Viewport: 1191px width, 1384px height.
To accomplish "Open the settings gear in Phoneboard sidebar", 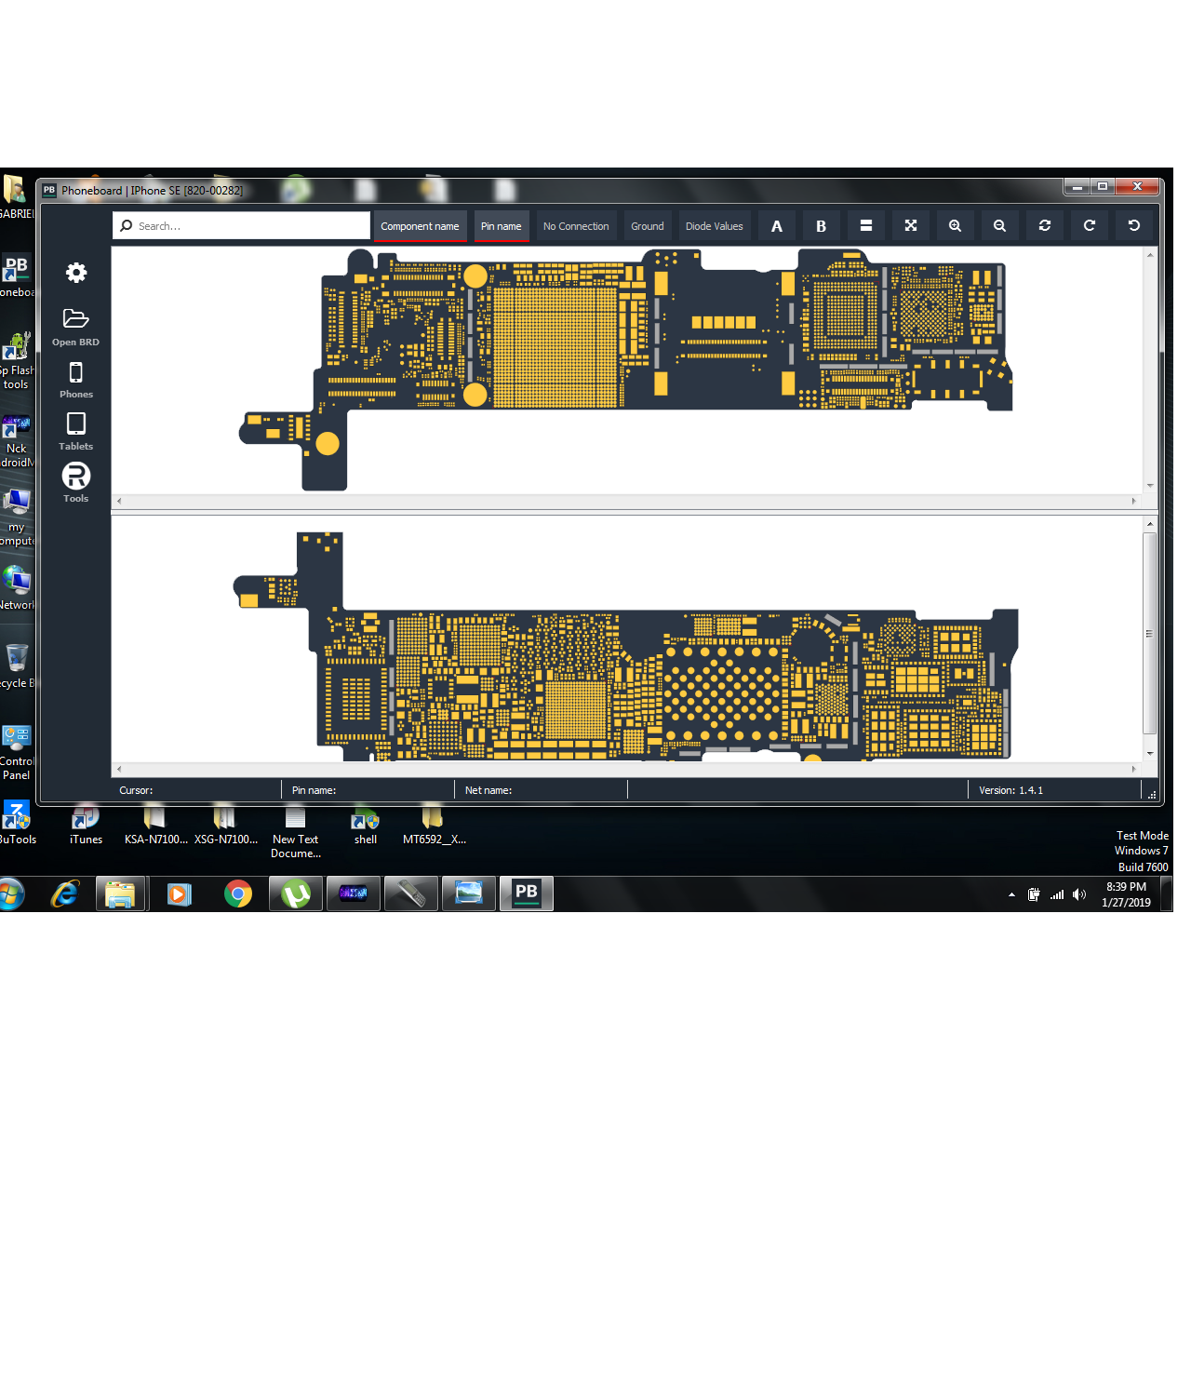I will click(x=76, y=273).
